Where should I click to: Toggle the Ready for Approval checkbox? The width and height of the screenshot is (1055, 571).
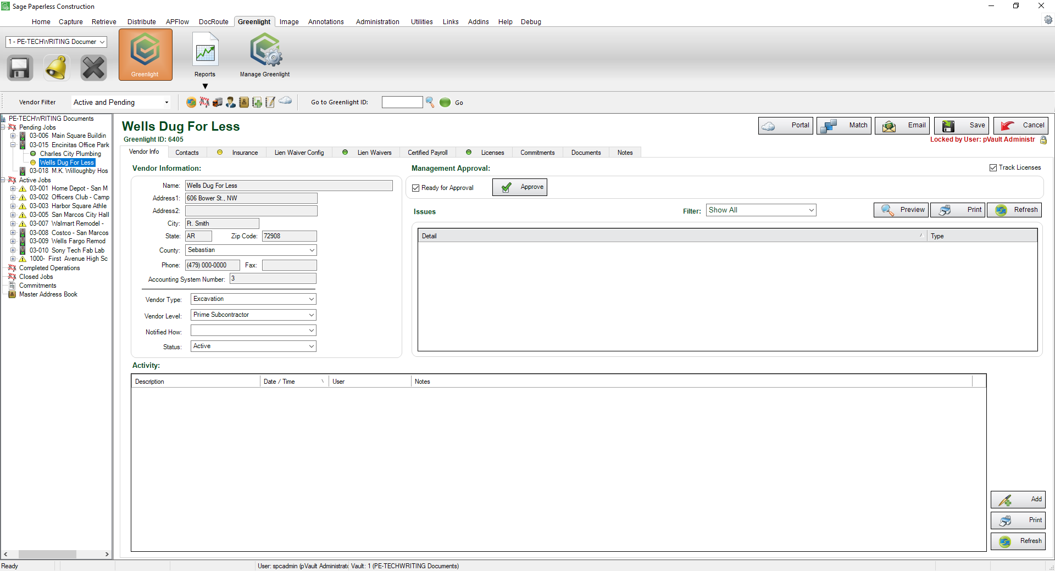pos(416,188)
